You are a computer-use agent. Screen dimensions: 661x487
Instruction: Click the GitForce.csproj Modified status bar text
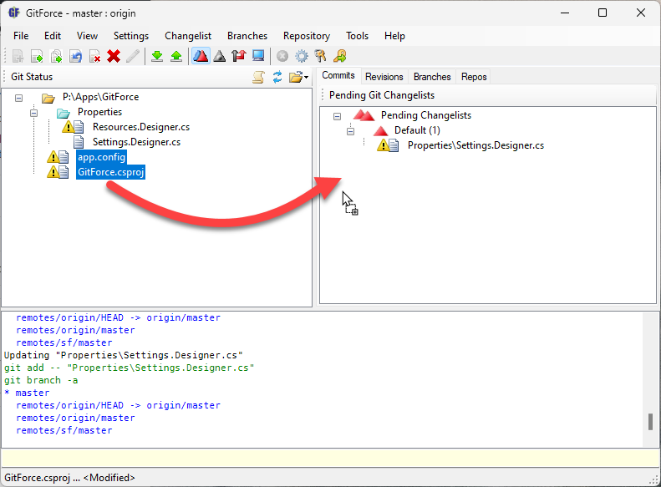click(x=69, y=478)
